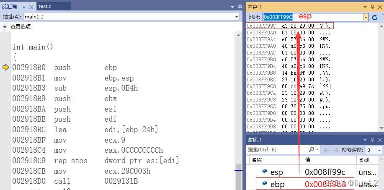Click the memory address field 0x008FF99C
Viewport: 384px width, 190px height.
click(313, 17)
